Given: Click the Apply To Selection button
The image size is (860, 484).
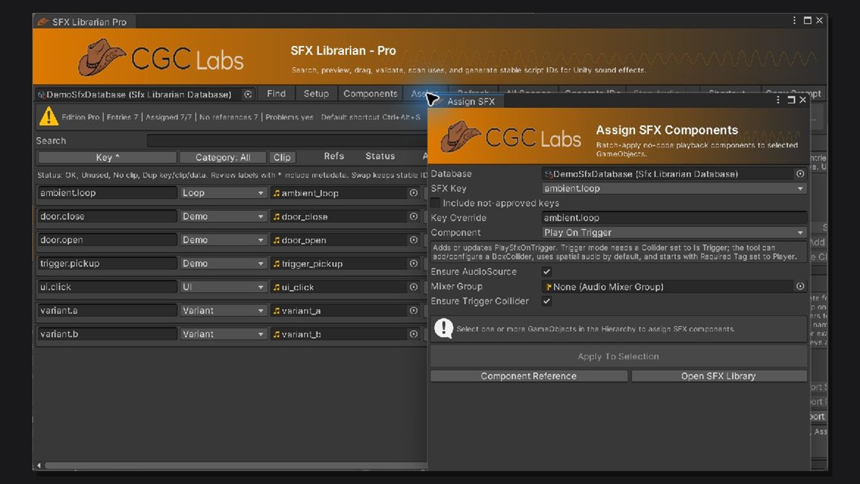Looking at the screenshot, I should (x=618, y=357).
